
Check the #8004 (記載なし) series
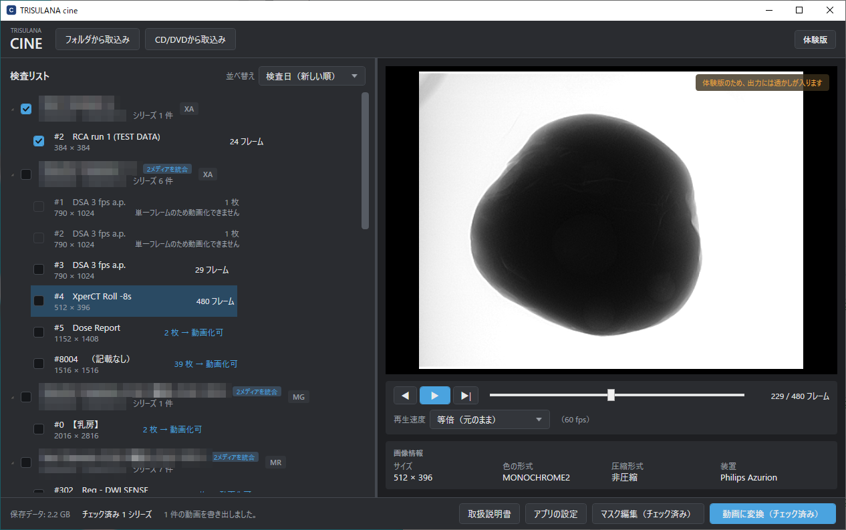coord(39,364)
